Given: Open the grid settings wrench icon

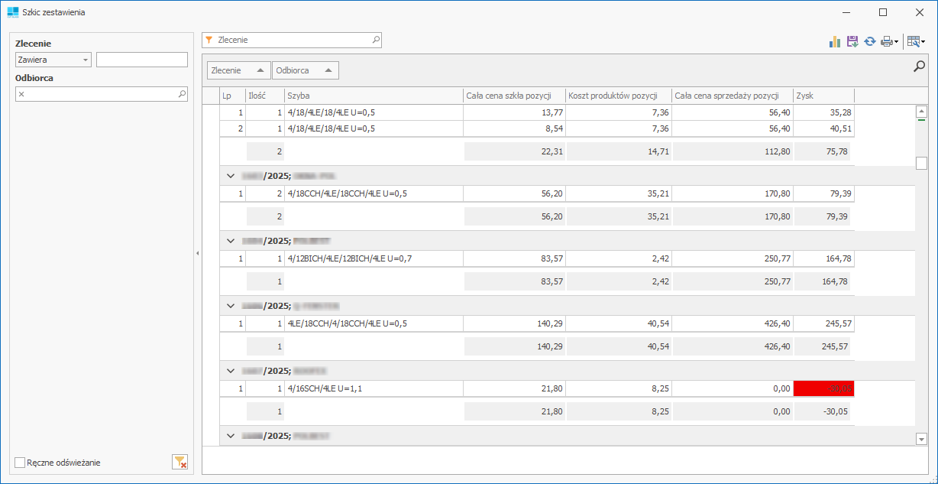Looking at the screenshot, I should point(914,41).
